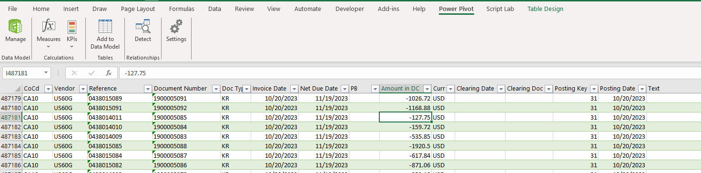
Task: Click Add to Data Model
Action: click(x=105, y=34)
